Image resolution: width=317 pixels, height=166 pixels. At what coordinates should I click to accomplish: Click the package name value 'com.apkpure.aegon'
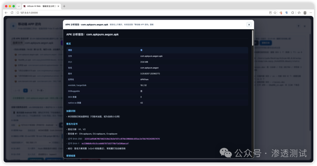pos(149,68)
